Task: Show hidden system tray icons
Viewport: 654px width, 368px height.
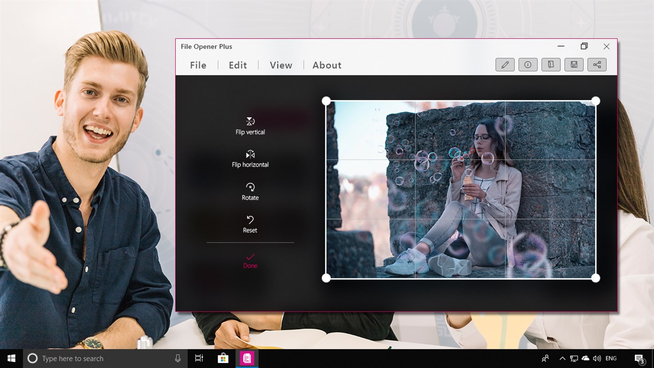Action: [562, 359]
